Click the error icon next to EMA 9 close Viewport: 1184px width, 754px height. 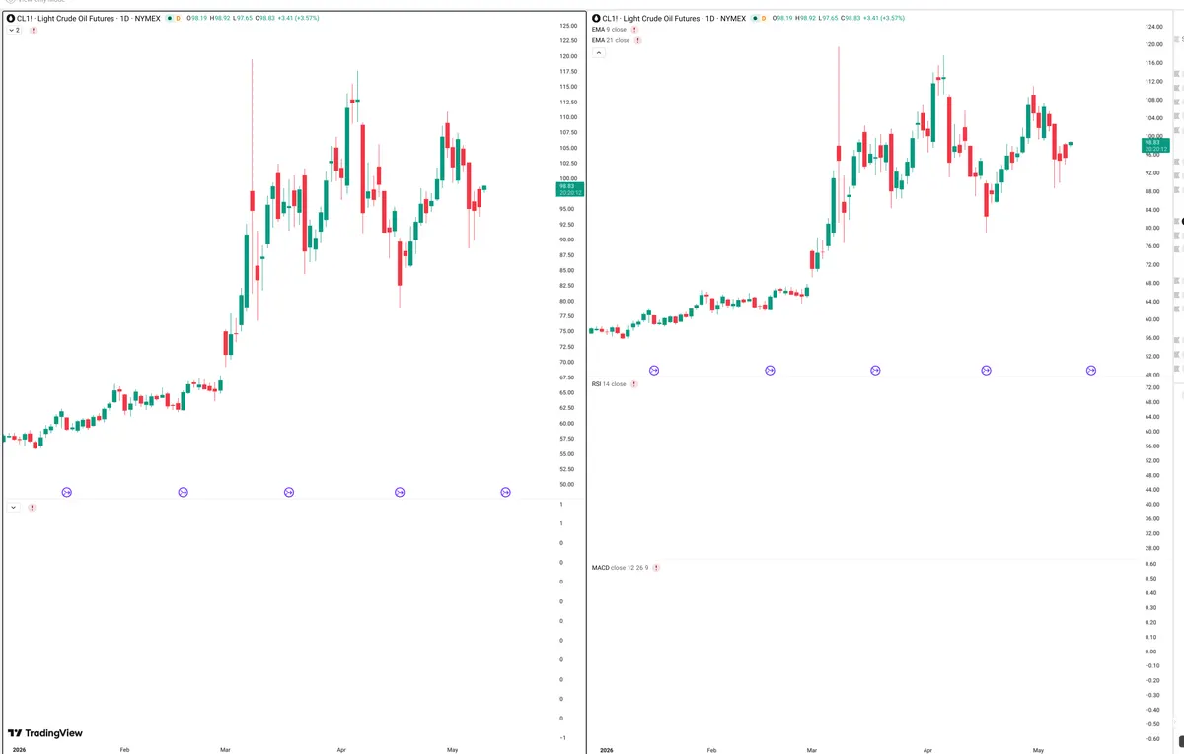click(634, 30)
